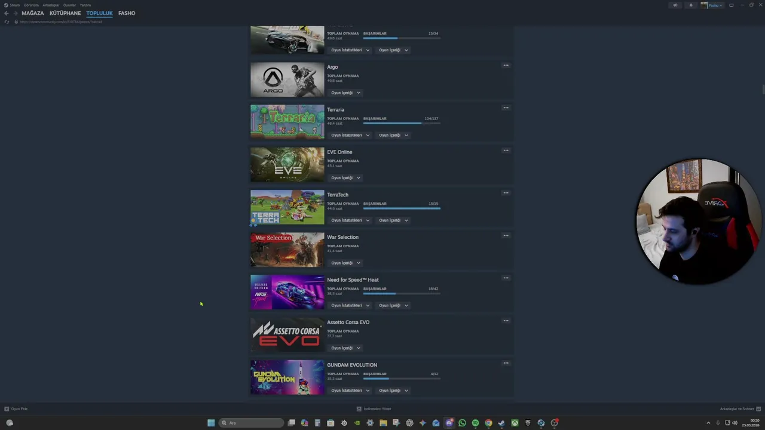This screenshot has width=765, height=430.
Task: Open the EVE Online title link
Action: coord(339,152)
